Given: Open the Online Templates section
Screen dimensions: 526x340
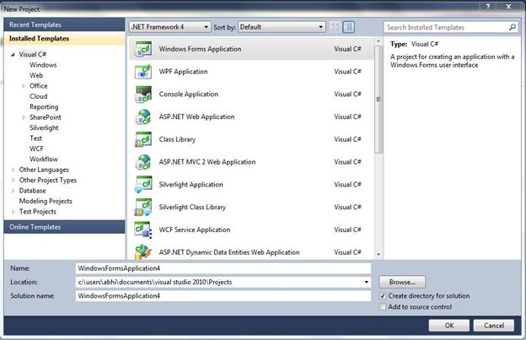Looking at the screenshot, I should [64, 227].
